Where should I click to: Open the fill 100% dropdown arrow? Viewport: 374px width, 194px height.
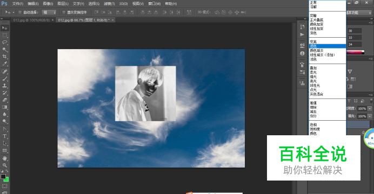(x=370, y=116)
